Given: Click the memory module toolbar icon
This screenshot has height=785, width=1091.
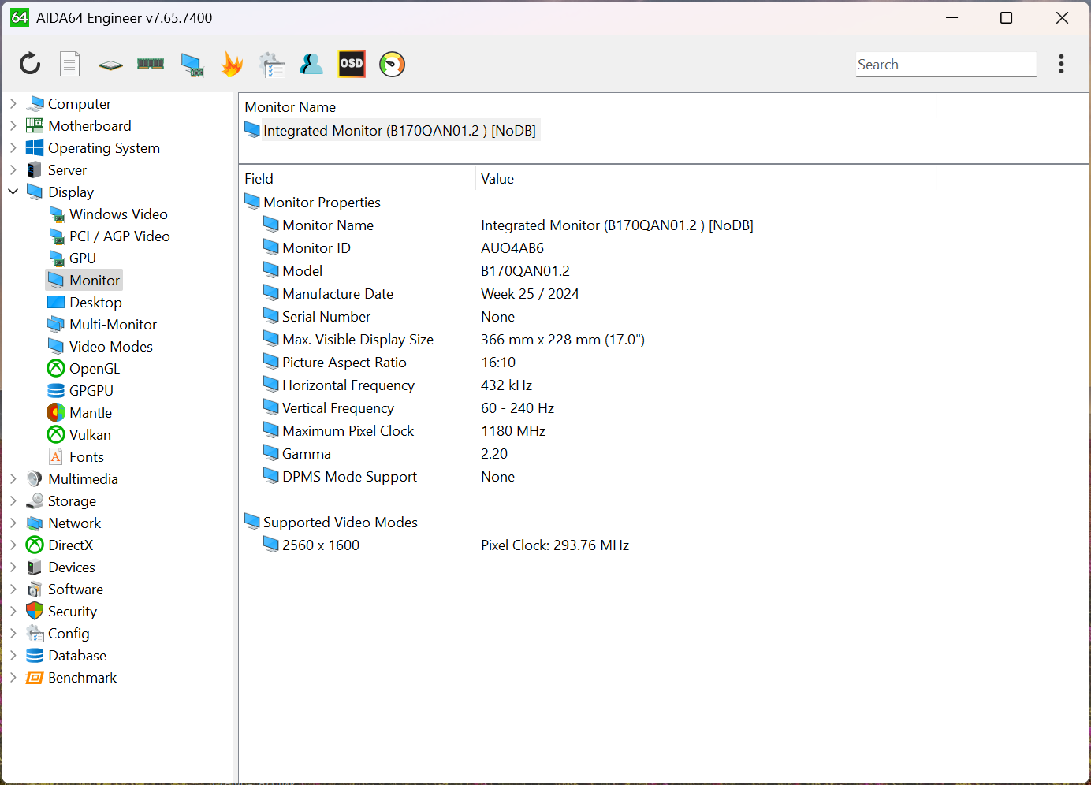Looking at the screenshot, I should coord(151,64).
